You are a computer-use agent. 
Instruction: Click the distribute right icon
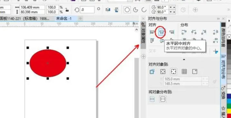coord(204,32)
